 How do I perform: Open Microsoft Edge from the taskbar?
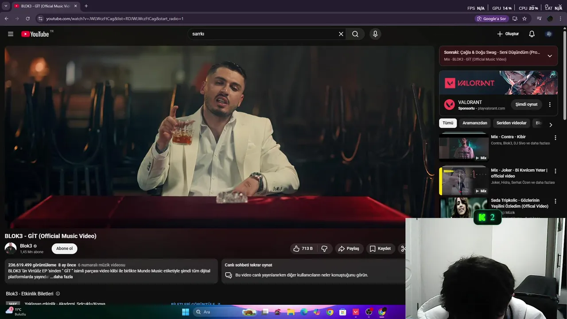[304, 312]
